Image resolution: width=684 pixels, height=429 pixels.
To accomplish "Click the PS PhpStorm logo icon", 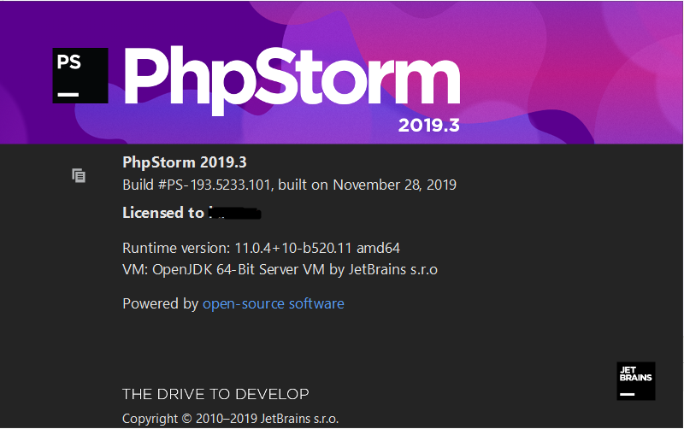I will [x=80, y=75].
